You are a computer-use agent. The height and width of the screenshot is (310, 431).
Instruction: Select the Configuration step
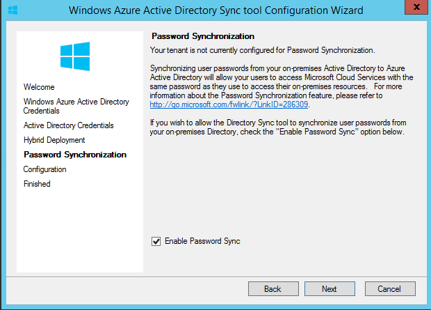click(44, 169)
